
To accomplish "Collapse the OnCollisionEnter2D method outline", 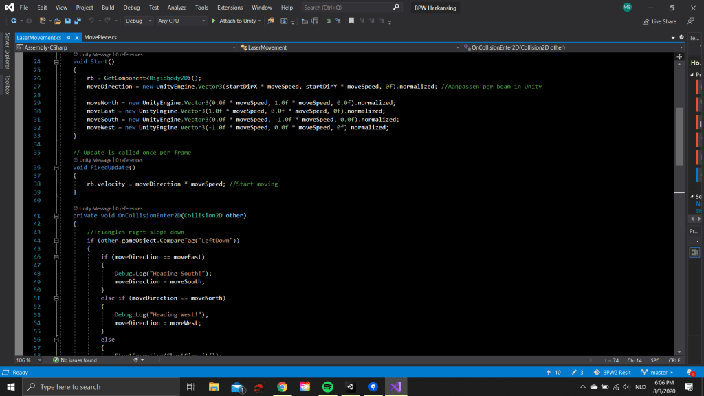I will click(x=56, y=216).
